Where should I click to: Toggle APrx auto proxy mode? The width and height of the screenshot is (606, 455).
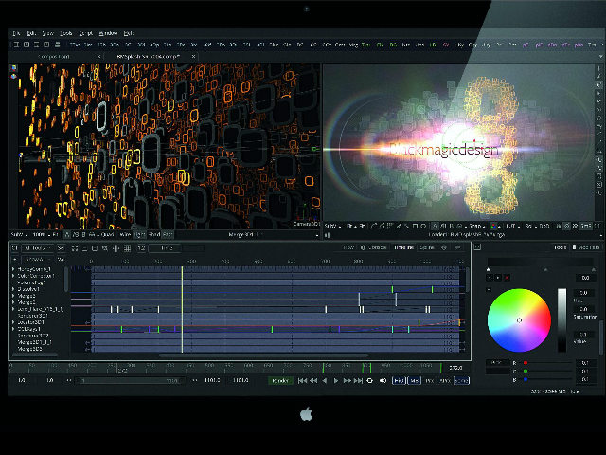click(445, 381)
